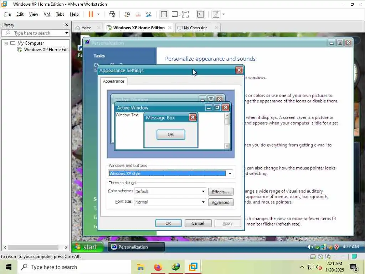This screenshot has height=274, width=365.
Task: Confirm with the dialog's bottom OK button
Action: [168, 223]
